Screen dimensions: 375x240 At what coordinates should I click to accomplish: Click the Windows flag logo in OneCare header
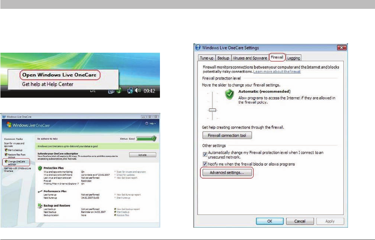click(x=9, y=125)
